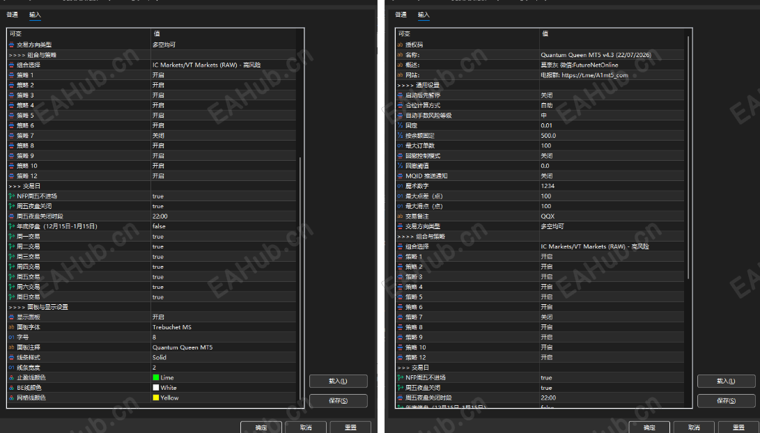The width and height of the screenshot is (760, 433).
Task: Click the string icon beside 面板字体
Action: [x=12, y=327]
